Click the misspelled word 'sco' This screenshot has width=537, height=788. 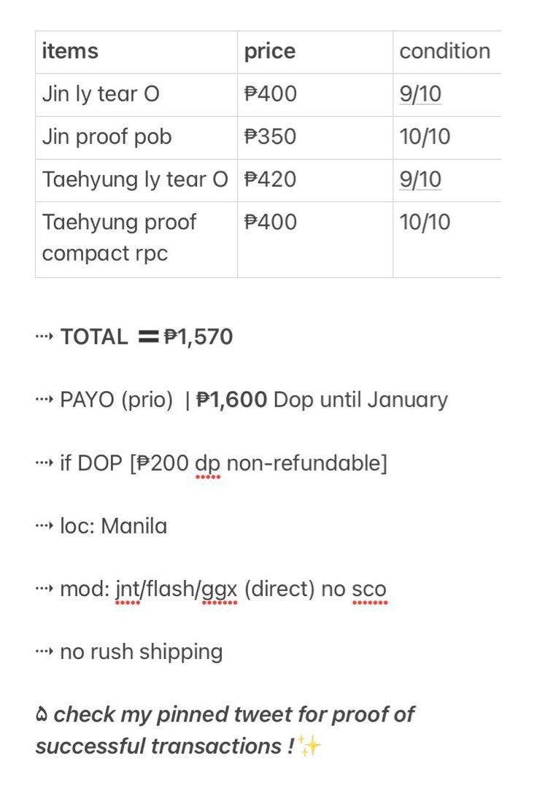[369, 590]
